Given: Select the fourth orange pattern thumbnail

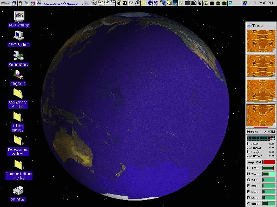Looking at the screenshot, I should click(x=261, y=115).
